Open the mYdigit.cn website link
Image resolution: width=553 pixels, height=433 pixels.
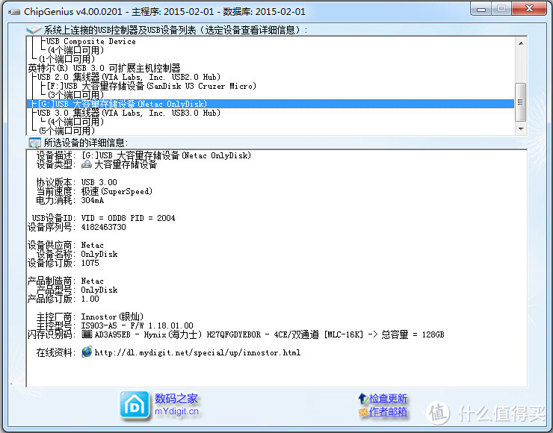[177, 411]
